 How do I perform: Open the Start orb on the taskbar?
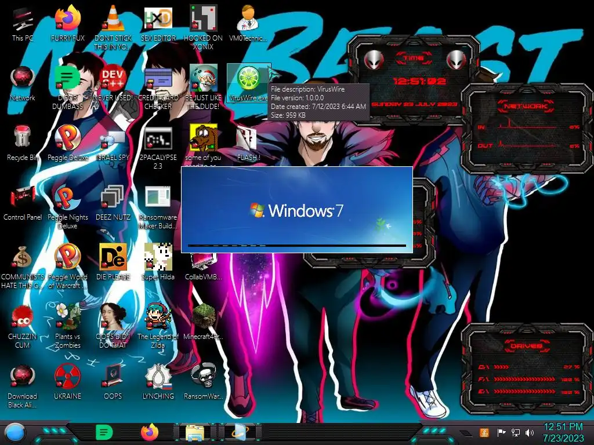pyautogui.click(x=15, y=432)
